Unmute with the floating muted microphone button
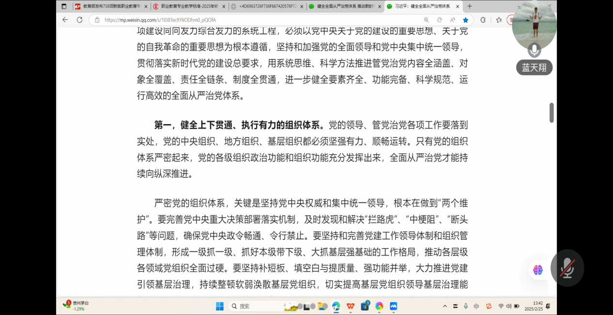 point(567,268)
